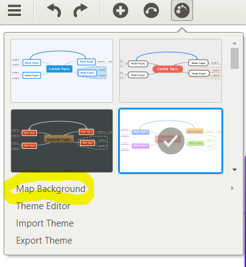
Task: Select the red Central Topic gray theme
Action: (170, 71)
